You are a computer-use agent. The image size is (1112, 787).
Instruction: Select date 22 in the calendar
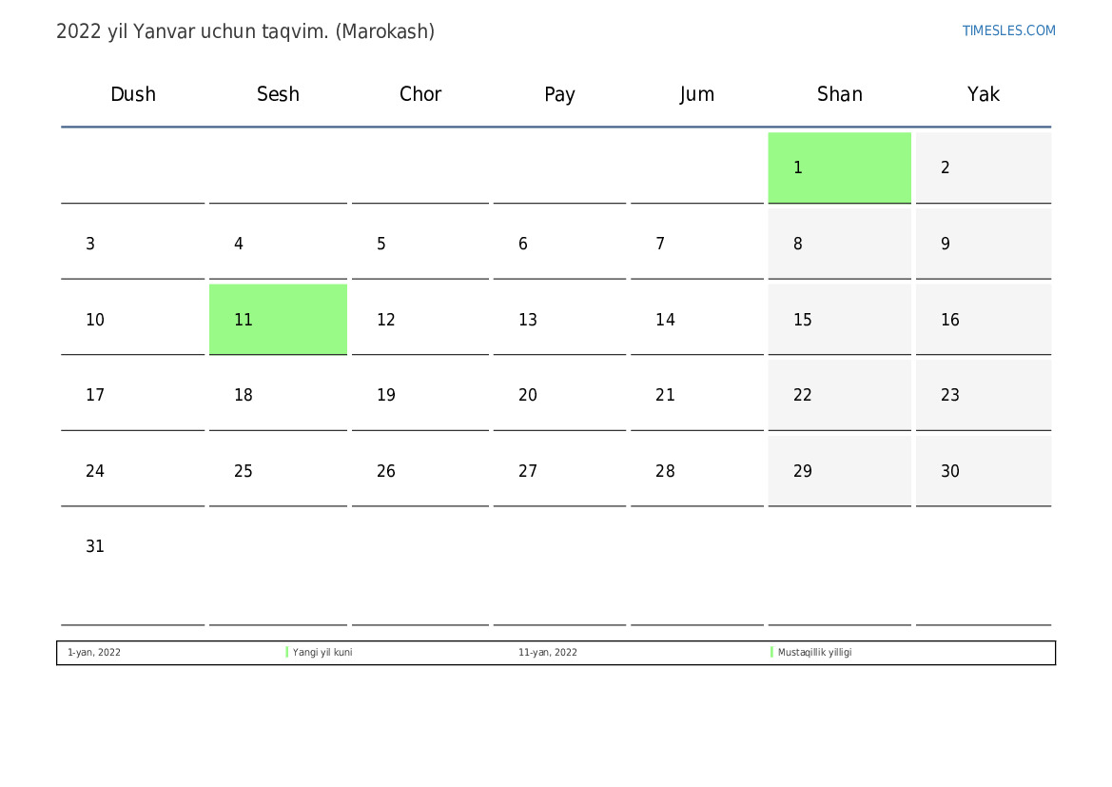coord(839,395)
